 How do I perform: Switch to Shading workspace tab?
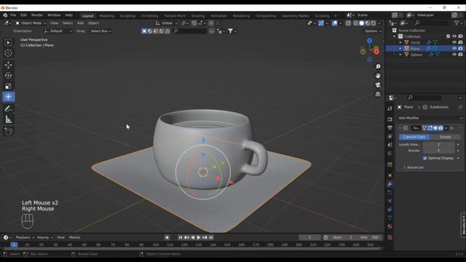pos(197,16)
